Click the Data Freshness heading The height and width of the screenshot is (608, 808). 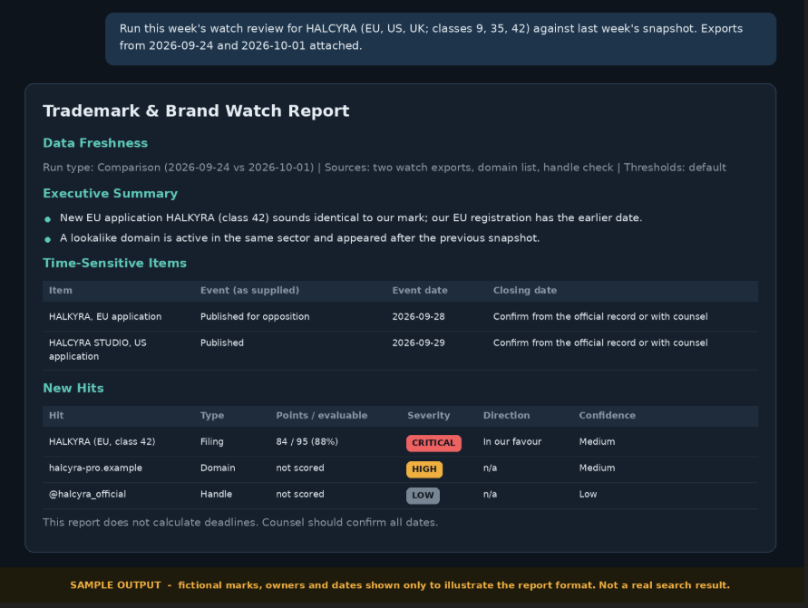click(95, 143)
